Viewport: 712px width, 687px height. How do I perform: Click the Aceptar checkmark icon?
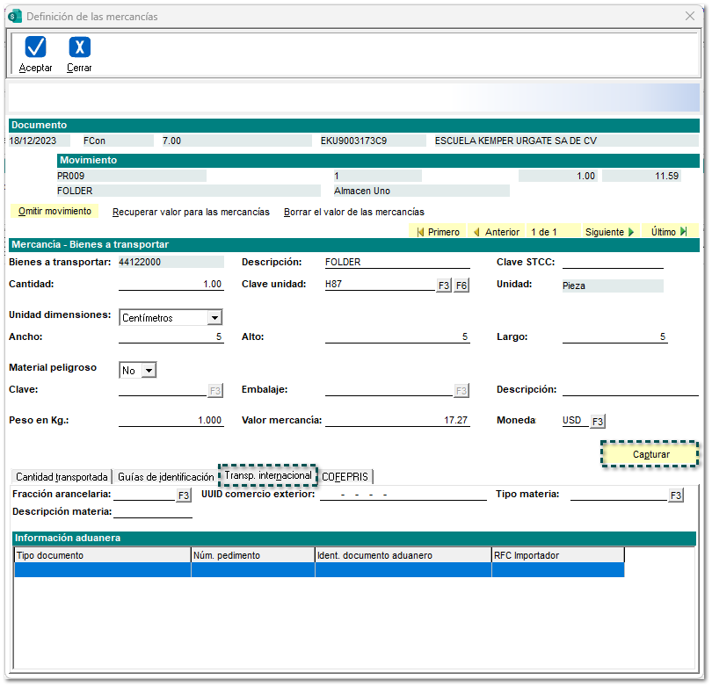pos(35,48)
